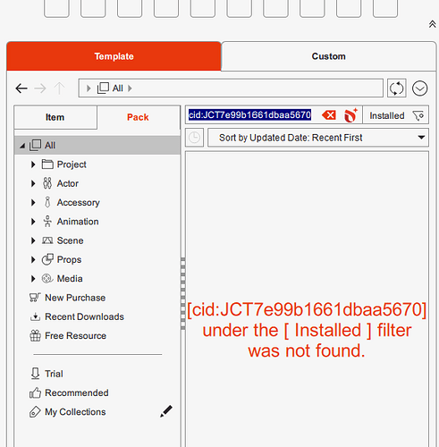Open the Sort by Updated Date dropdown
Screen dimensions: 439x447
(x=318, y=138)
